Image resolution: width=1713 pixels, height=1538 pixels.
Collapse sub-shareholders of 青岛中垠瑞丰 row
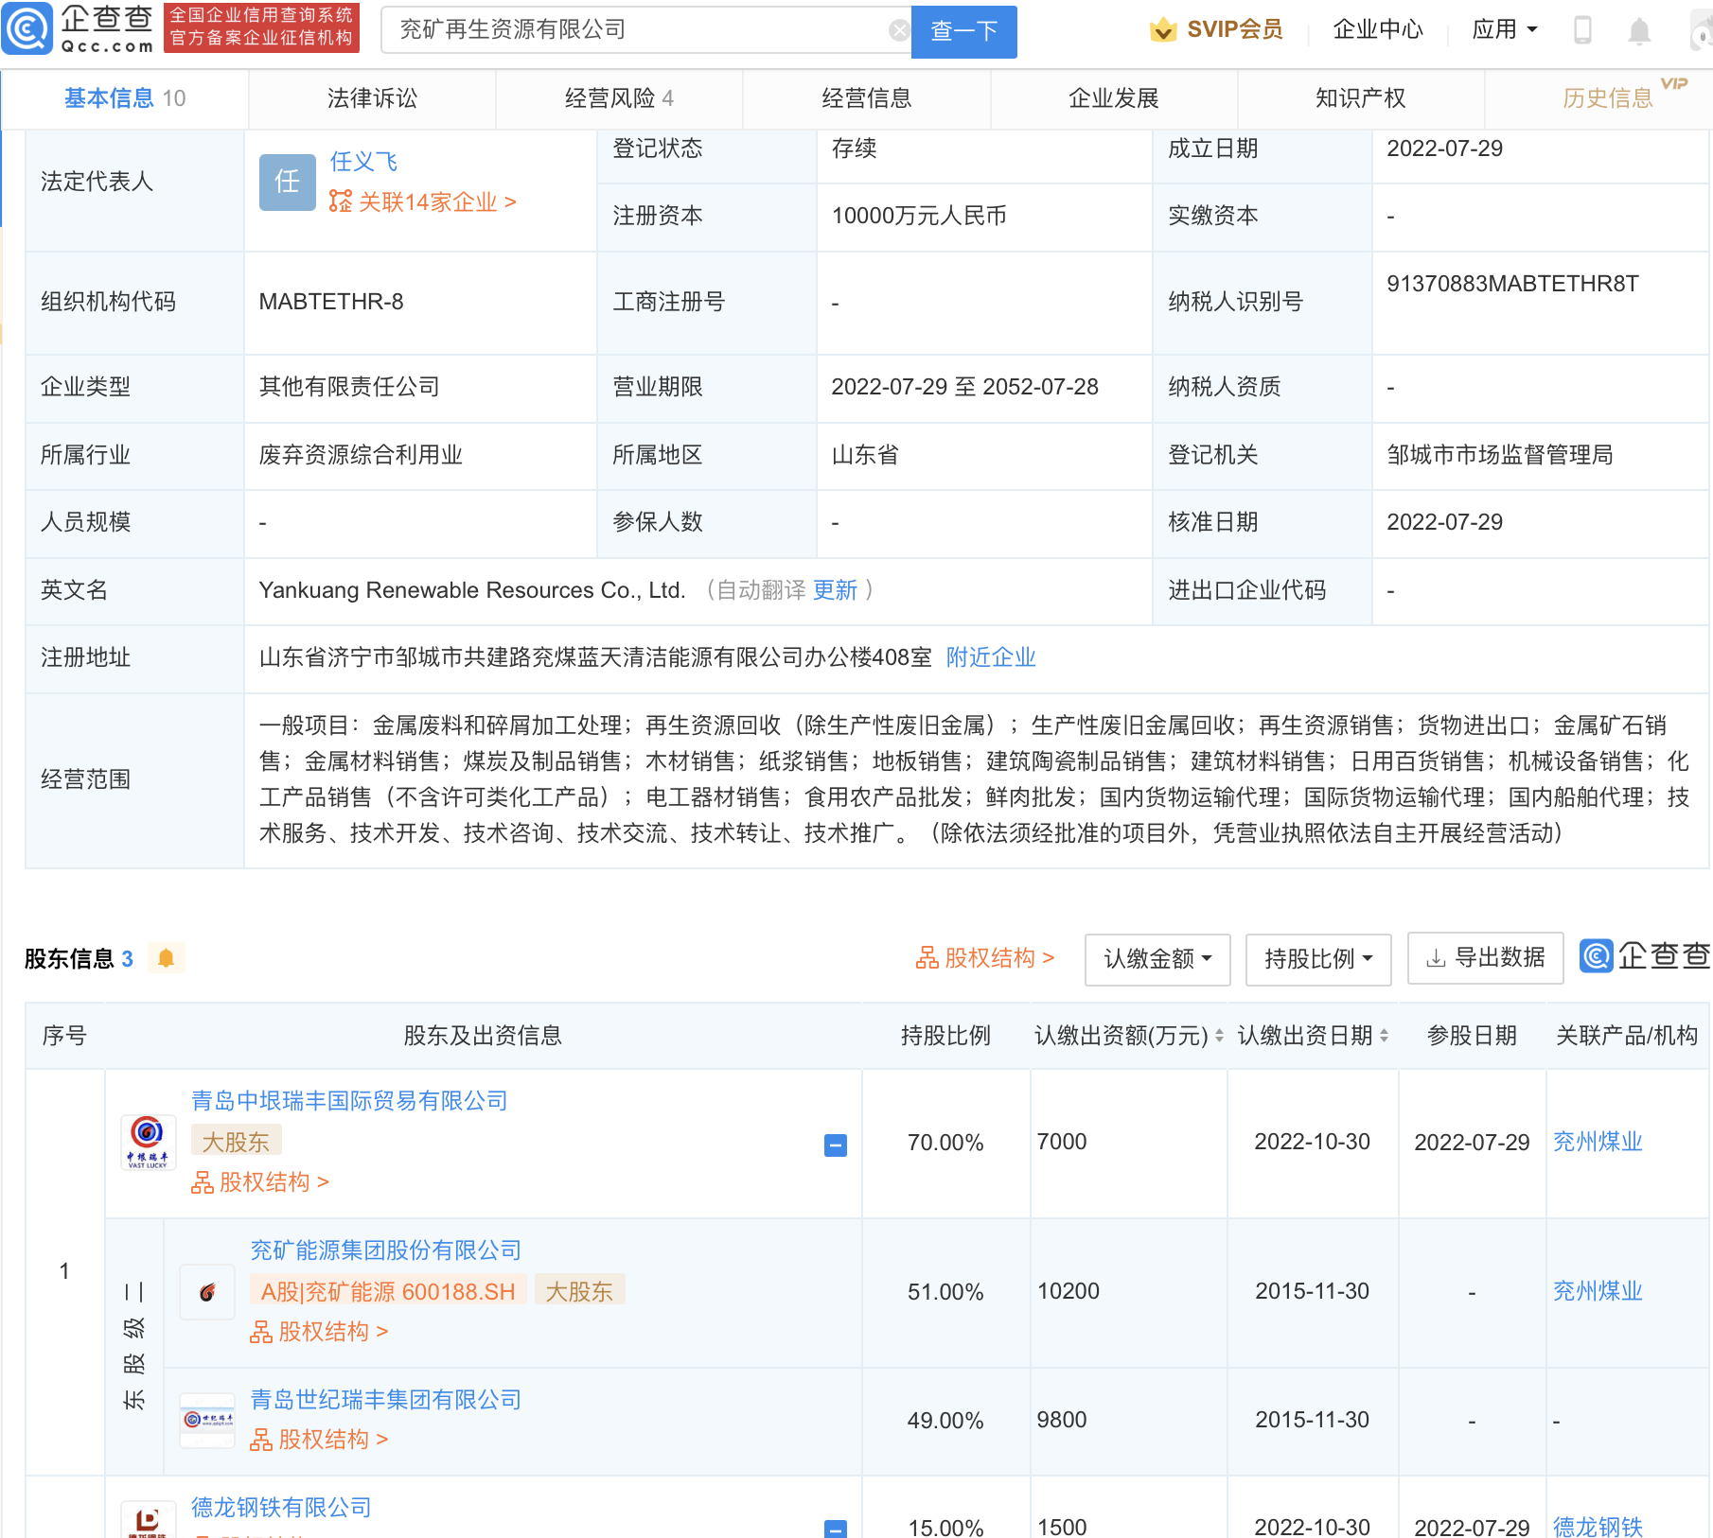pos(836,1145)
